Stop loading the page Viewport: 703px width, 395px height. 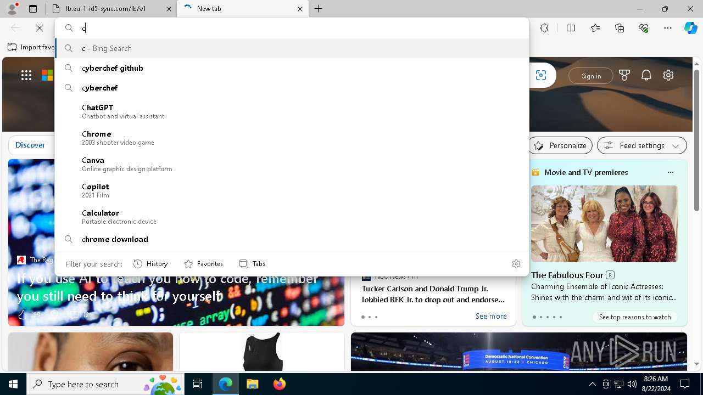[x=40, y=28]
